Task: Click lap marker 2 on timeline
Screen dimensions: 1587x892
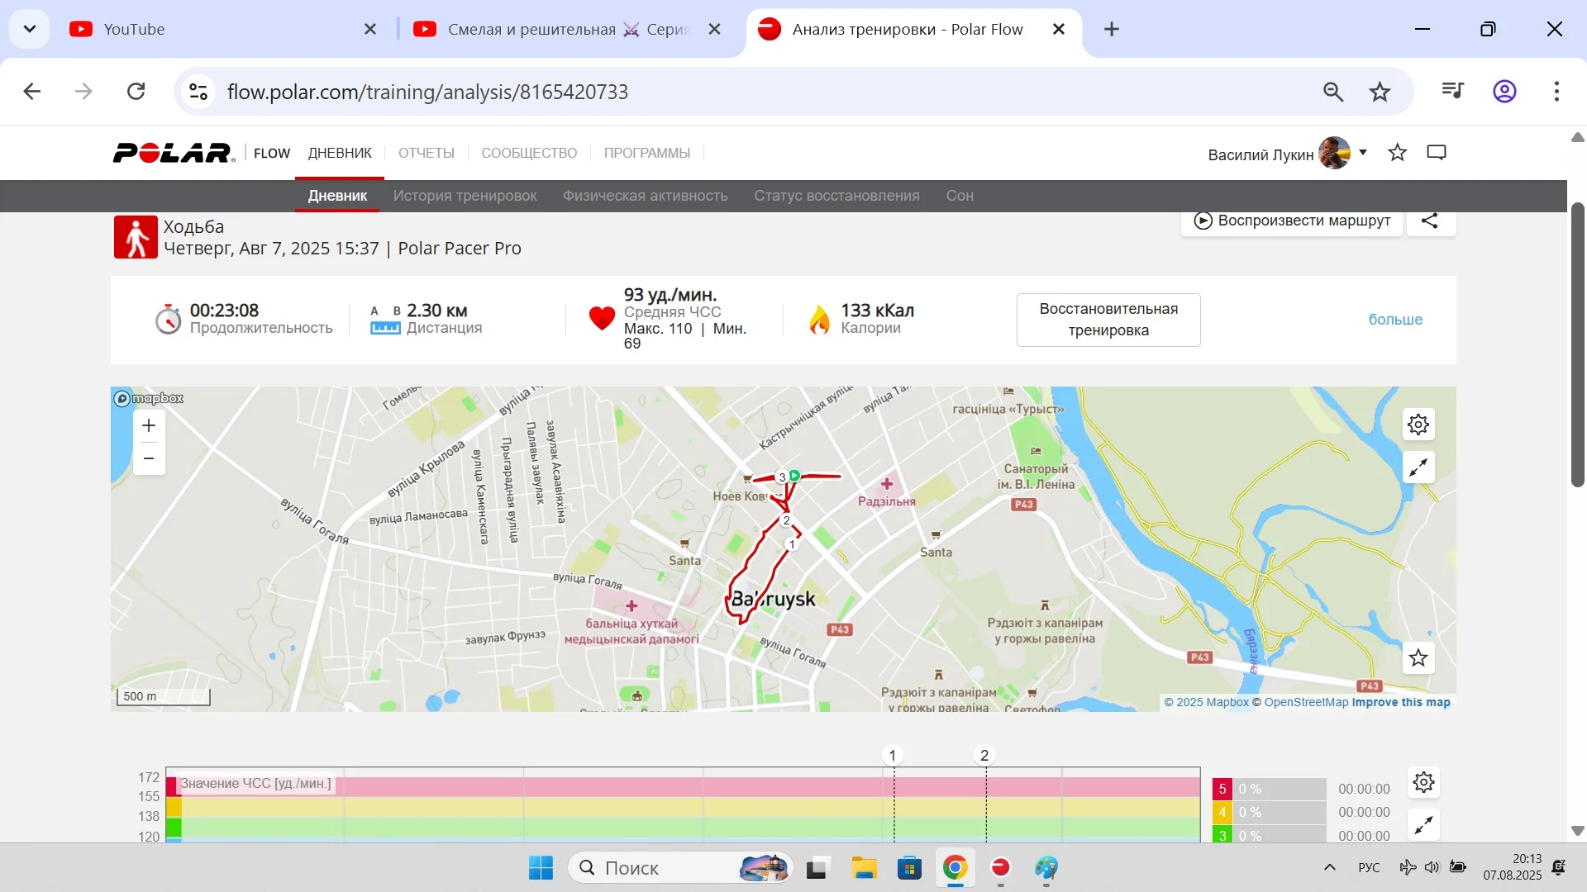Action: pos(984,755)
